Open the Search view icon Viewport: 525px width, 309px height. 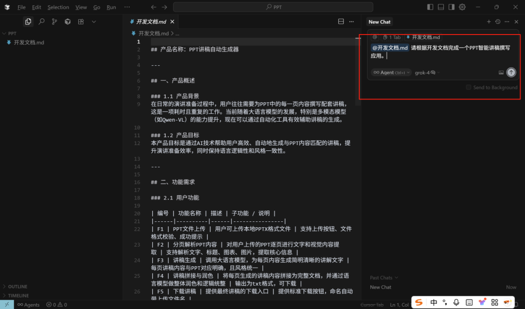(x=41, y=22)
